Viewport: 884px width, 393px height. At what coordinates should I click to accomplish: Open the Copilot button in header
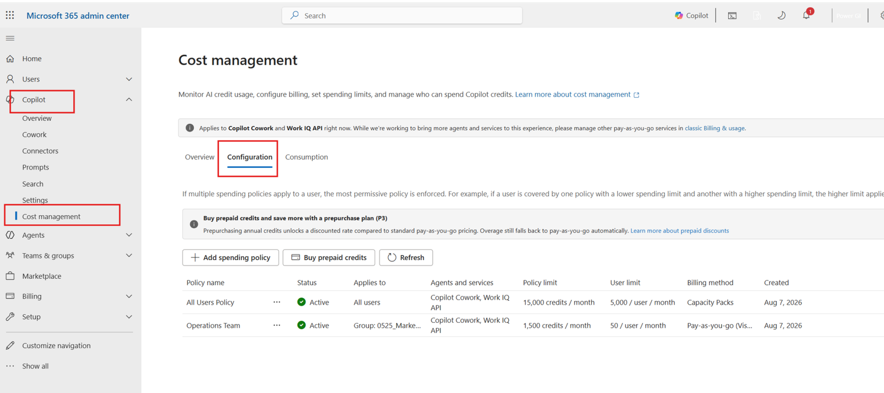point(691,15)
